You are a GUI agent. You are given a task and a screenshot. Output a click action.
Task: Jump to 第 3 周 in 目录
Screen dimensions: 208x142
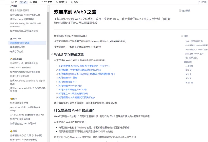pyautogui.click(x=188, y=78)
